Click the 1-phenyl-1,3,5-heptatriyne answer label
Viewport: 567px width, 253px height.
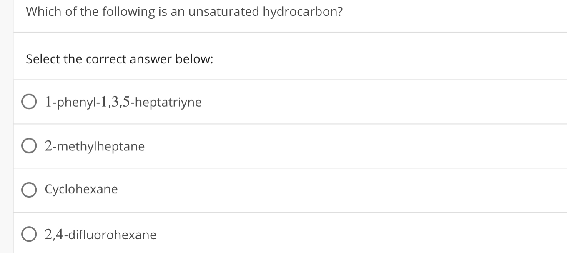coord(123,102)
